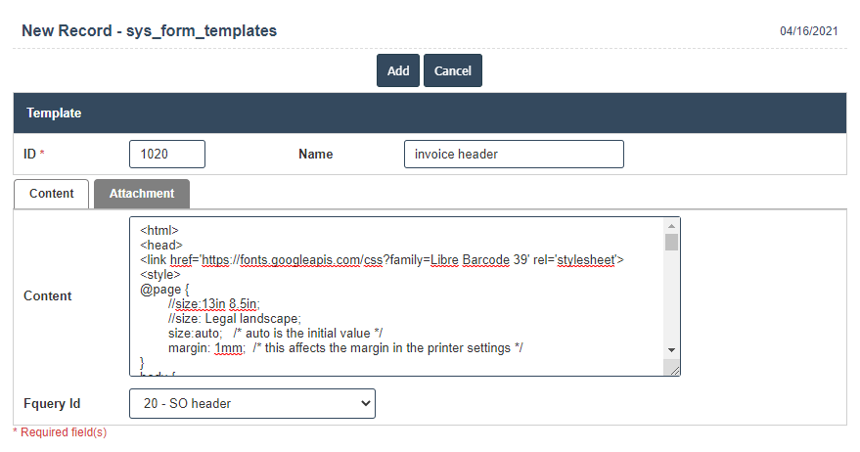The width and height of the screenshot is (860, 452).
Task: Switch to the Attachment tab
Action: point(142,194)
